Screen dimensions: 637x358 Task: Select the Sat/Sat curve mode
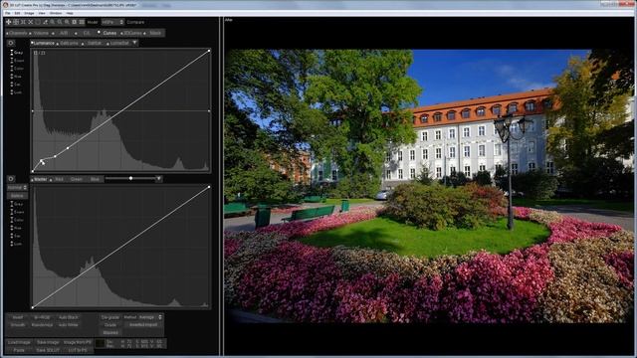[x=94, y=43]
